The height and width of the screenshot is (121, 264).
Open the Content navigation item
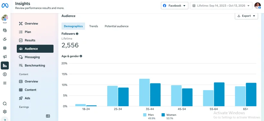tap(35, 90)
